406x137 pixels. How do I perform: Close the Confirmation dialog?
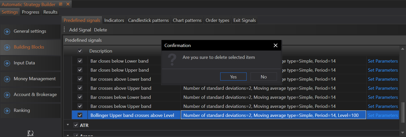[275, 45]
